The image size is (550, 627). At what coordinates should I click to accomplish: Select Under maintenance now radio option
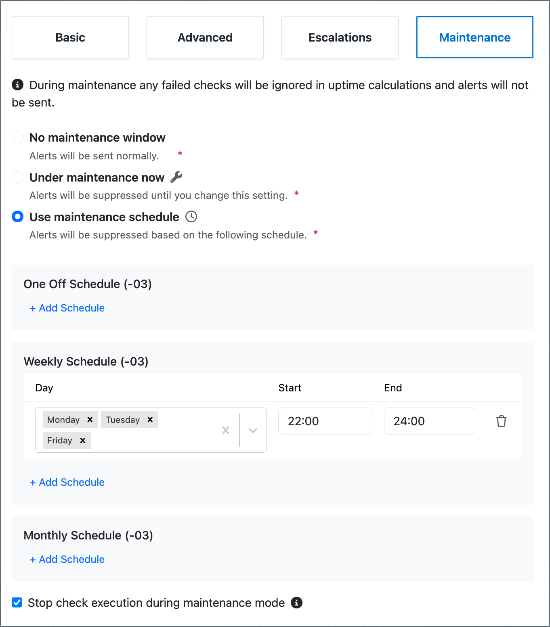click(18, 177)
